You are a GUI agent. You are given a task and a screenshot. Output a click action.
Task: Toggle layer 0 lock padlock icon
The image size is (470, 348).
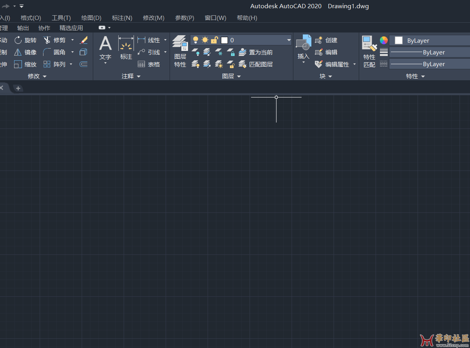214,40
